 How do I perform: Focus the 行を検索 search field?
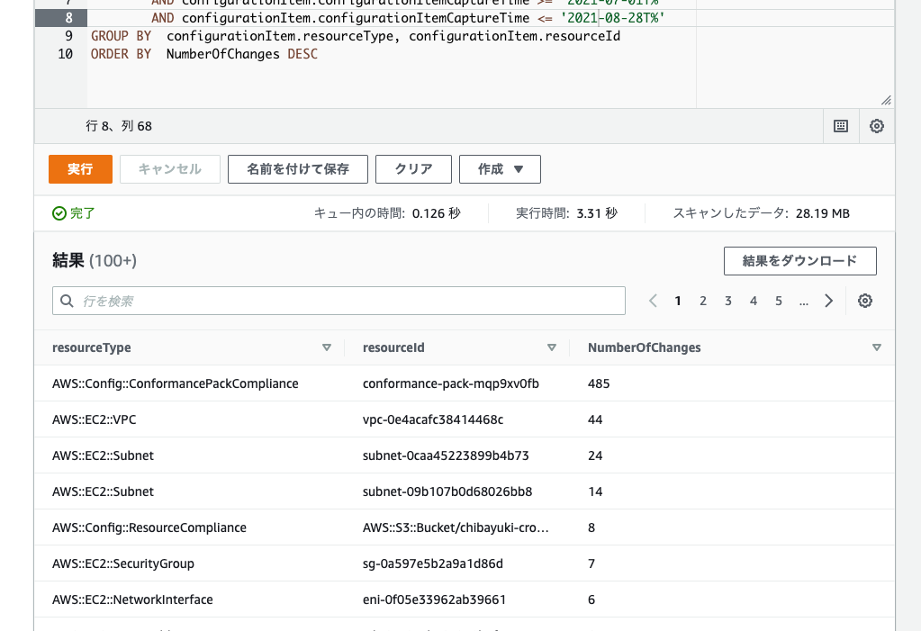point(339,301)
